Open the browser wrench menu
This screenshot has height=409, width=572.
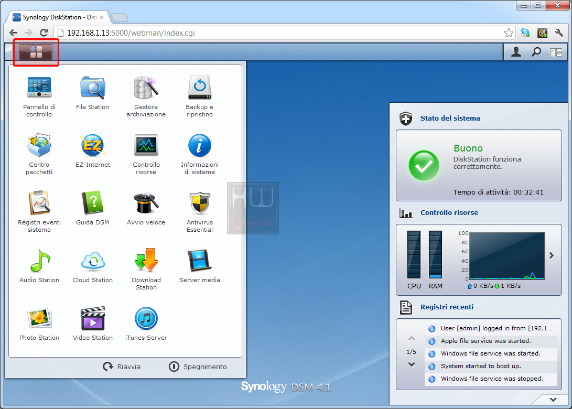(x=559, y=33)
